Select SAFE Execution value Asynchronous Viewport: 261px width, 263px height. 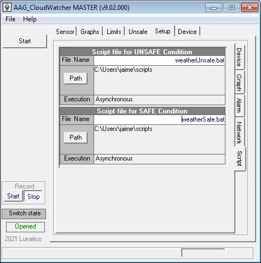point(159,159)
